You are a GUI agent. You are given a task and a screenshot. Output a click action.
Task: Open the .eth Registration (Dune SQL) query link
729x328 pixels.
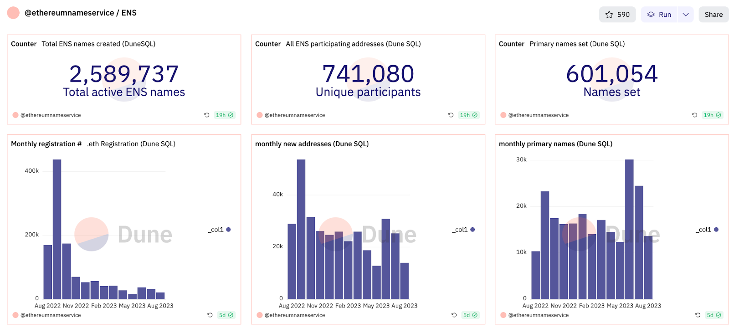pos(131,144)
